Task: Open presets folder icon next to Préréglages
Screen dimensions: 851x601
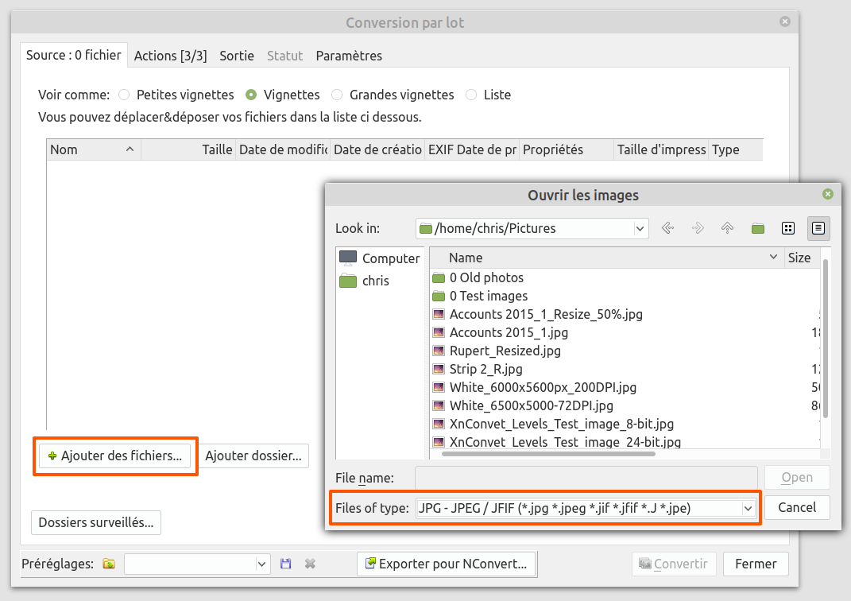Action: pos(109,564)
